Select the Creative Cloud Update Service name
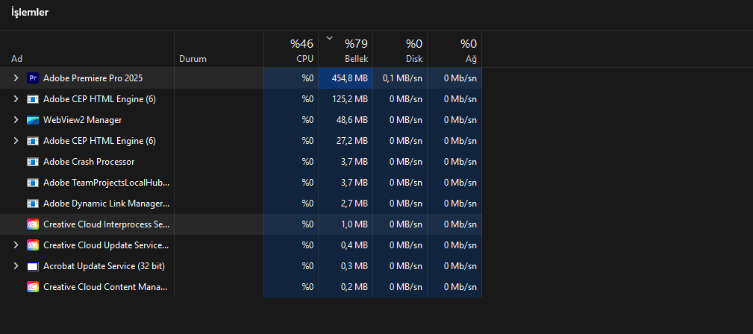 106,245
